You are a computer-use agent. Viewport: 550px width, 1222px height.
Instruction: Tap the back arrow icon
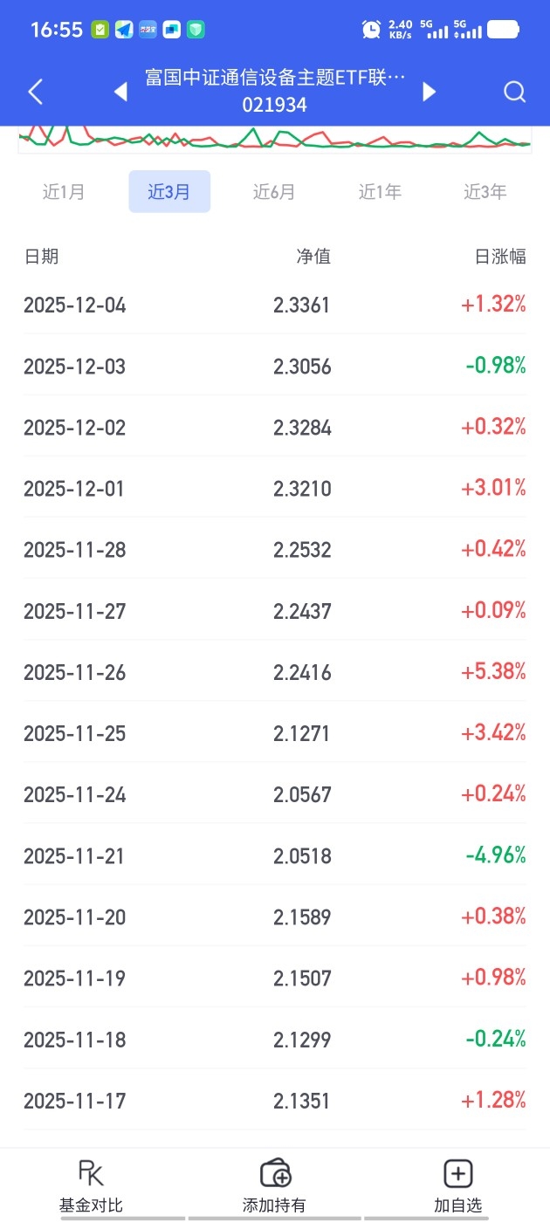tap(36, 92)
